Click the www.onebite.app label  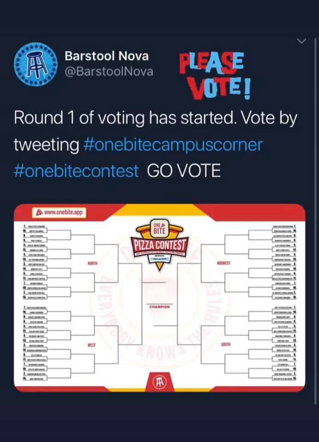tap(59, 213)
